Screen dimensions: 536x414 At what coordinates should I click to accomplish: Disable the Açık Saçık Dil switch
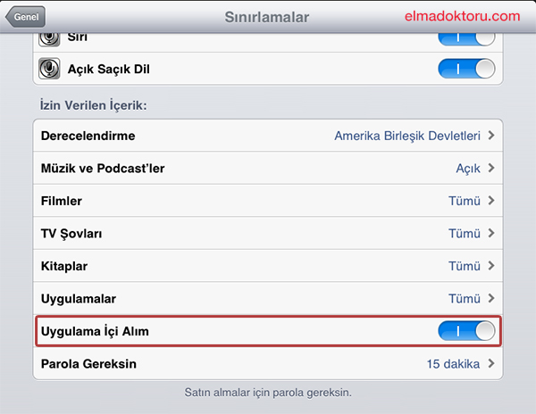pyautogui.click(x=466, y=69)
